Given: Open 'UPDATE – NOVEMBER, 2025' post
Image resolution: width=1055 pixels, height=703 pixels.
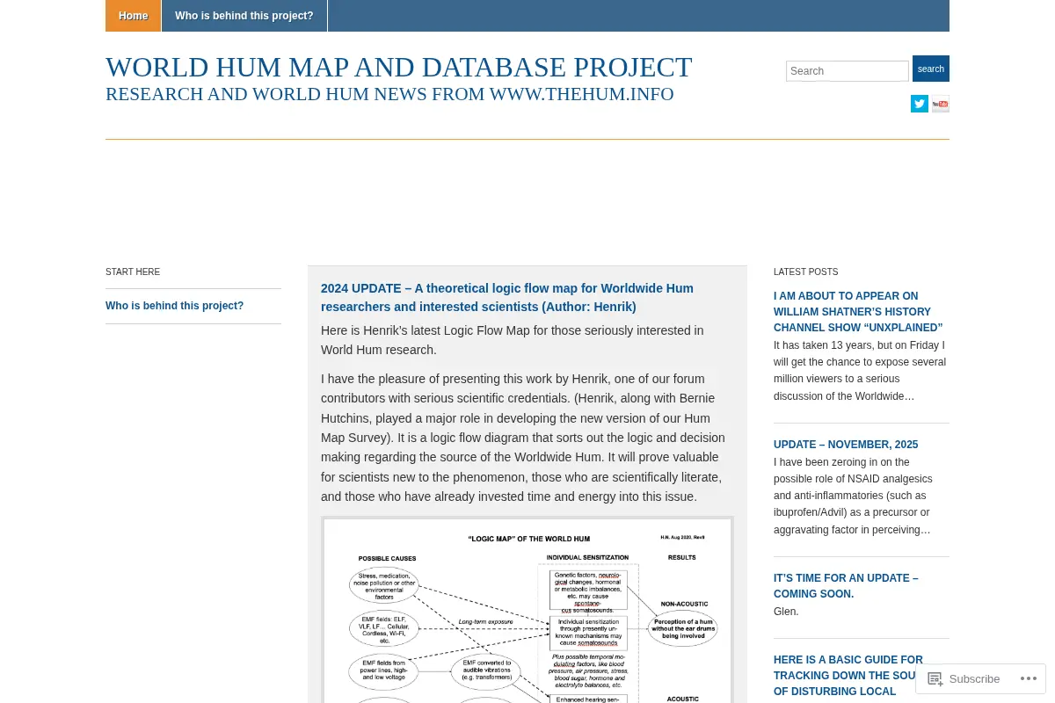Looking at the screenshot, I should click(x=846, y=445).
